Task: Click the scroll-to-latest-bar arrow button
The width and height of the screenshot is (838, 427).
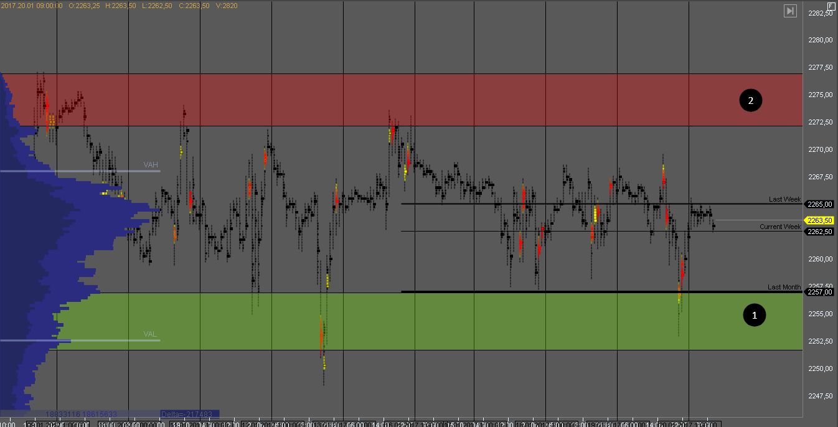Action: click(x=790, y=11)
